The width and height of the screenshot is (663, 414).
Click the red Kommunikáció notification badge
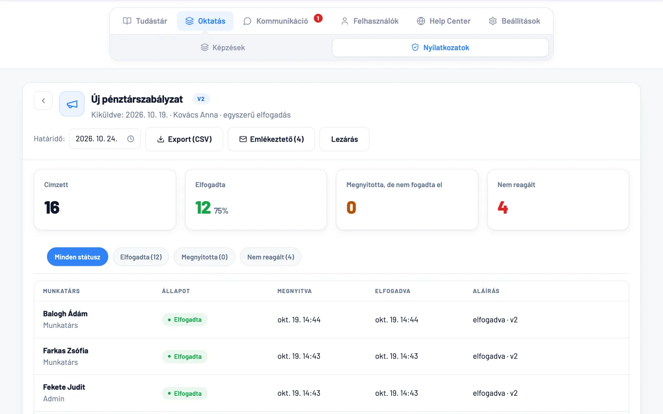click(x=318, y=18)
